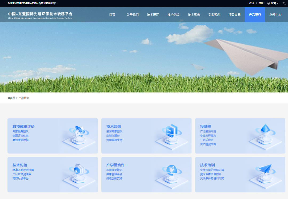Open the 语言 language dropdown
This screenshot has width=288, height=199.
(x=273, y=3)
